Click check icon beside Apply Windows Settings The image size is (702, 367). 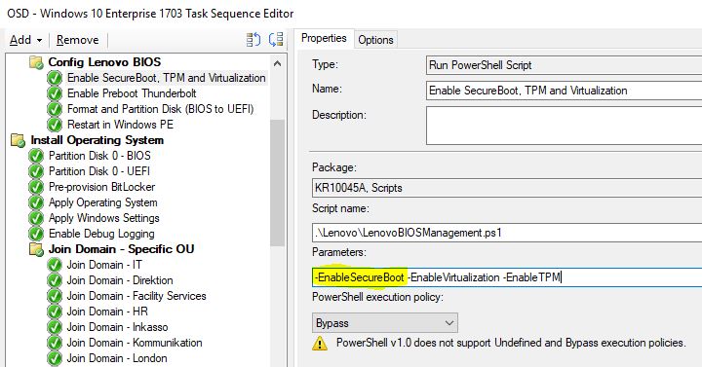(36, 219)
